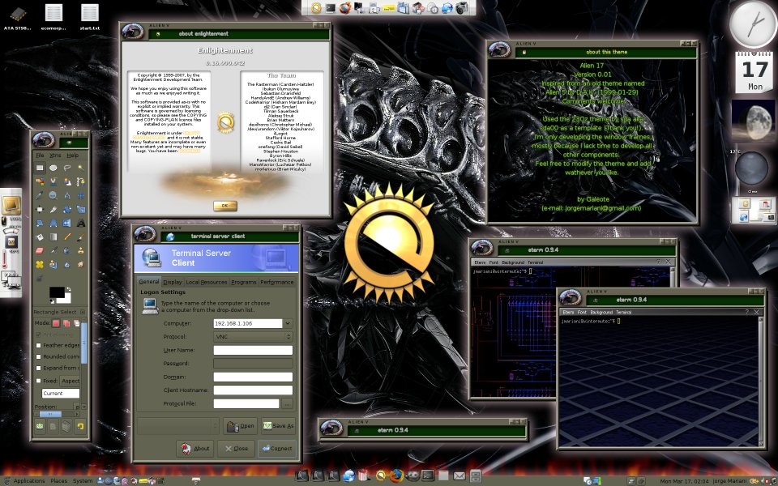Open the Computer address dropdown arrow
778x486 pixels.
(x=288, y=323)
